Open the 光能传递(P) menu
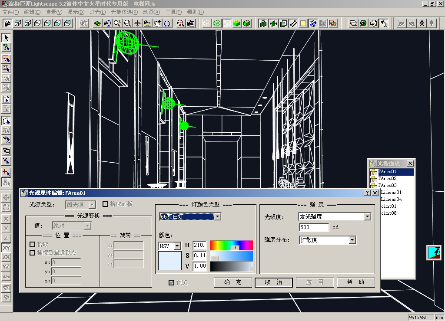 124,12
